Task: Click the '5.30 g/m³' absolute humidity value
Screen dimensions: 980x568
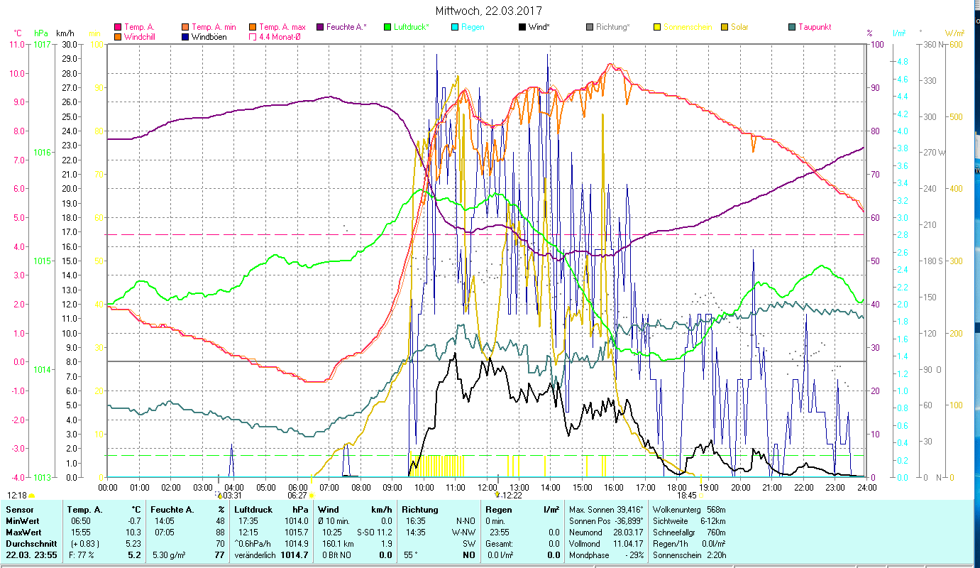Action: [x=170, y=555]
